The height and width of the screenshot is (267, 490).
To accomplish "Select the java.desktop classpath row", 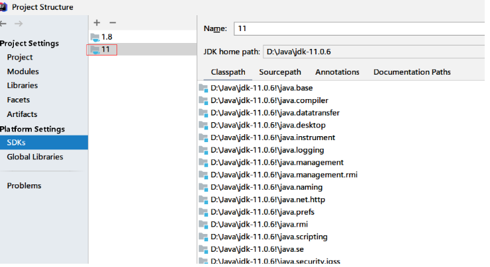I will coord(342,126).
